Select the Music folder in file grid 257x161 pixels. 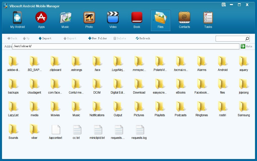pyautogui.click(x=76, y=109)
